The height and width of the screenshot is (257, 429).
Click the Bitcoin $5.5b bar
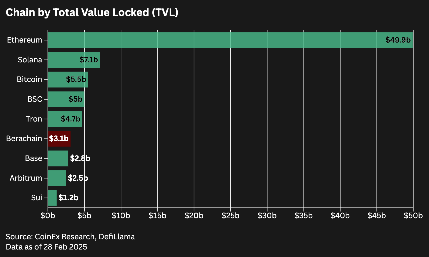coord(68,80)
